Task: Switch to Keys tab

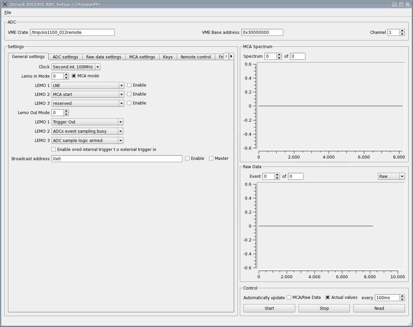Action: pos(168,57)
